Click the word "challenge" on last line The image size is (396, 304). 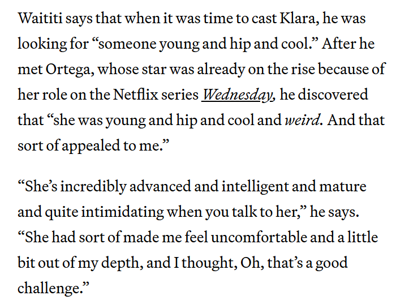[x=49, y=289]
